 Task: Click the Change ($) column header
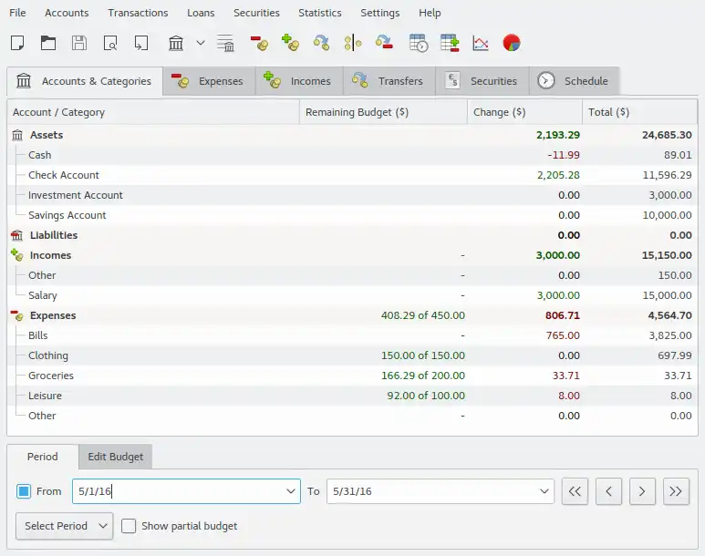pos(524,112)
